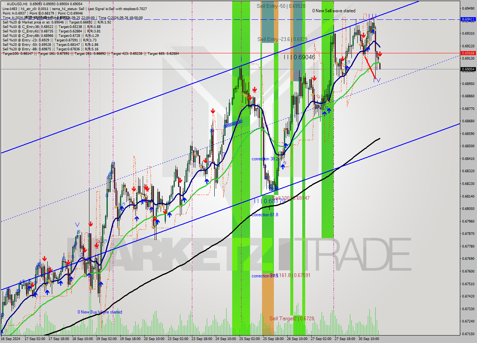
Task: Click the 0.69490 price axis value
Action: [x=468, y=8]
